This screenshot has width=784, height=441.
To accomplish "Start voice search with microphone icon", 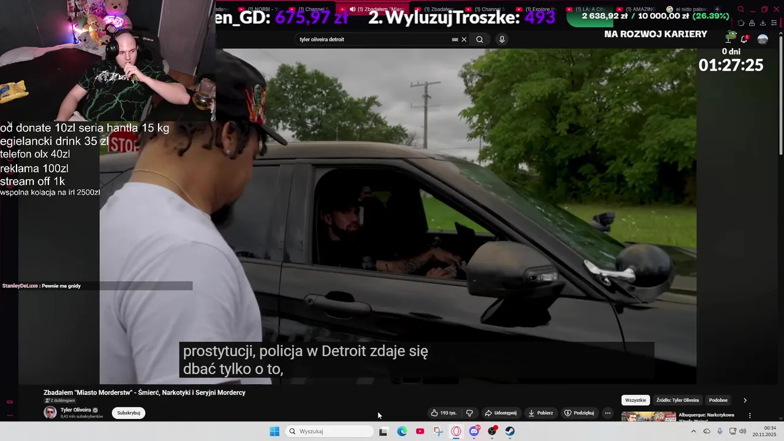I will tap(502, 39).
